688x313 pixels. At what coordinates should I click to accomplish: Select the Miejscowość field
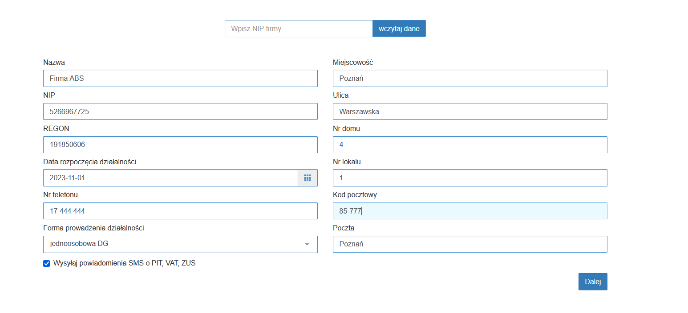pyautogui.click(x=469, y=78)
